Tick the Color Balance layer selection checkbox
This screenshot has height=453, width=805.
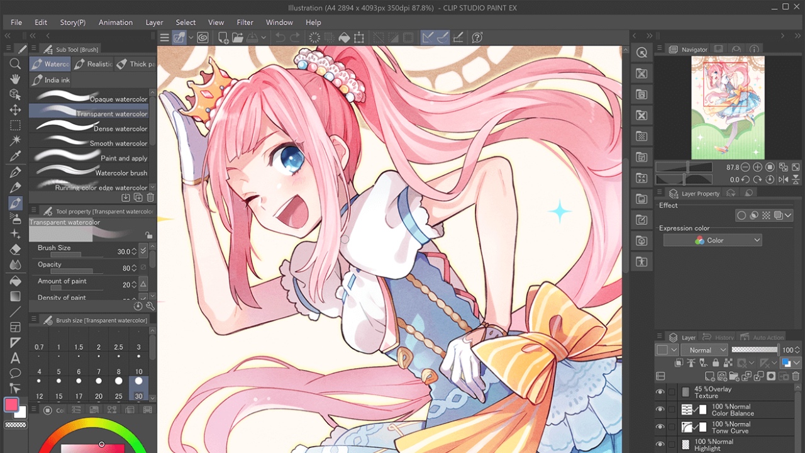[x=672, y=410]
